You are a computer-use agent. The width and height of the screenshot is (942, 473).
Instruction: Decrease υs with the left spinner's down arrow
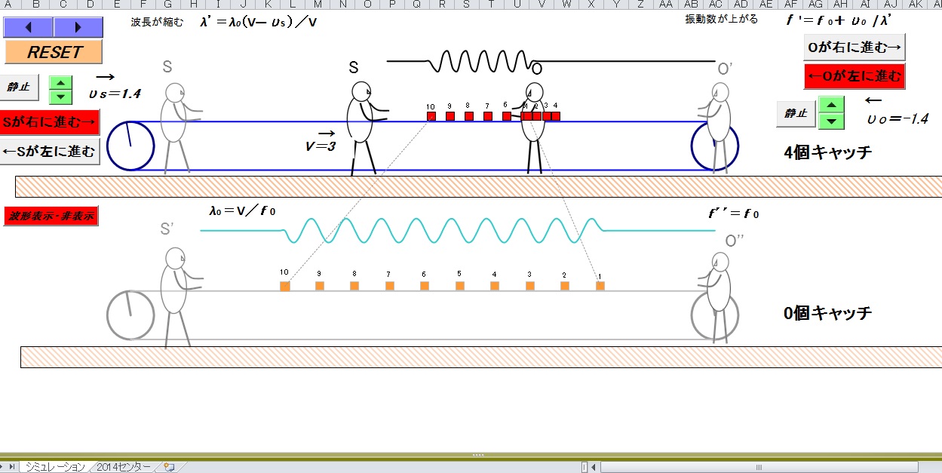click(60, 97)
